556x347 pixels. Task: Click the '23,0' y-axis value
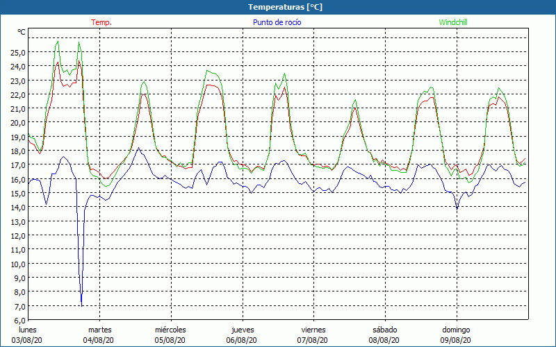[x=18, y=81]
